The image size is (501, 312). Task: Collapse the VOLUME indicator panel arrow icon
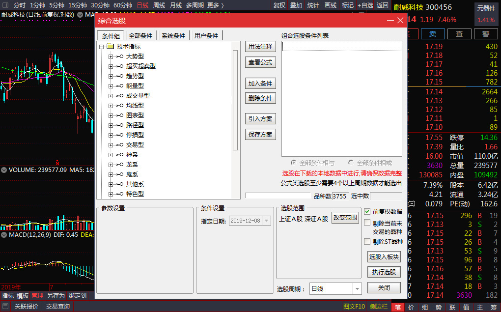point(4,170)
